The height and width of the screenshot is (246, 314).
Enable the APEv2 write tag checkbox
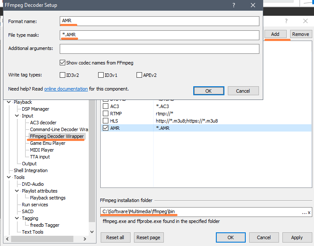point(140,75)
